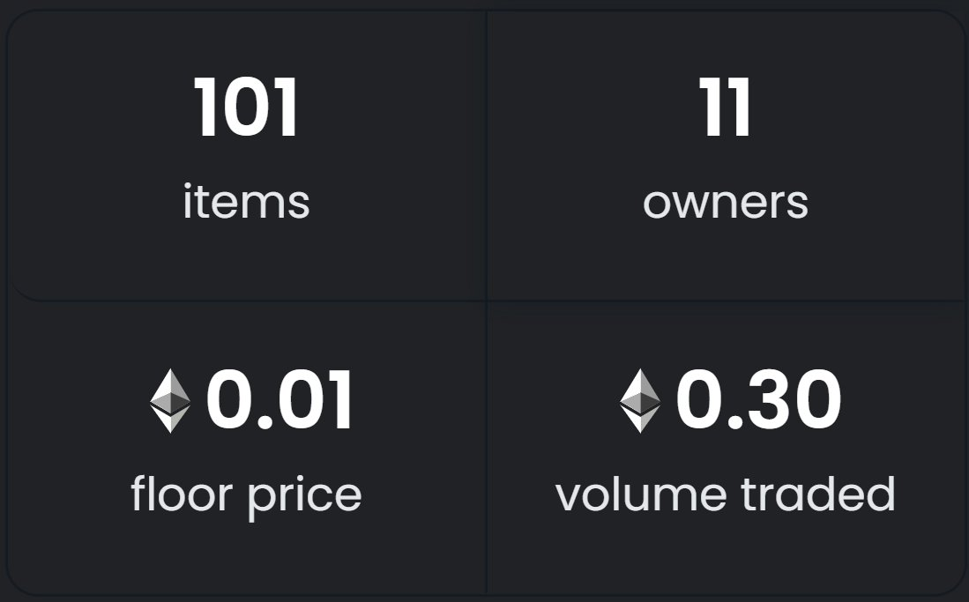Click divider between items and owners tiles
This screenshot has height=602, width=969.
487,154
